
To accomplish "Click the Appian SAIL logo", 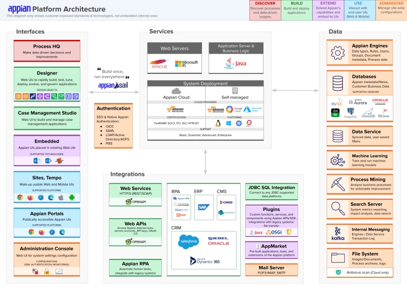I will (113, 85).
